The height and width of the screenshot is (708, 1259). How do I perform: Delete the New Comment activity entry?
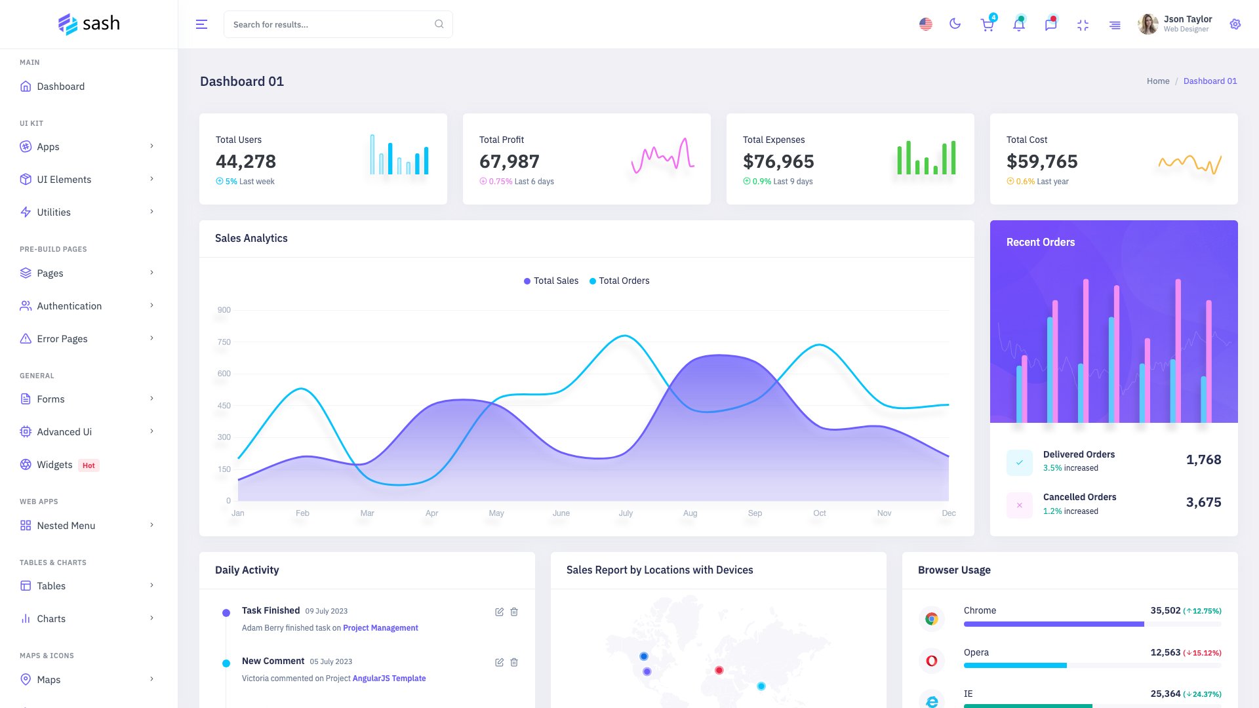coord(514,662)
